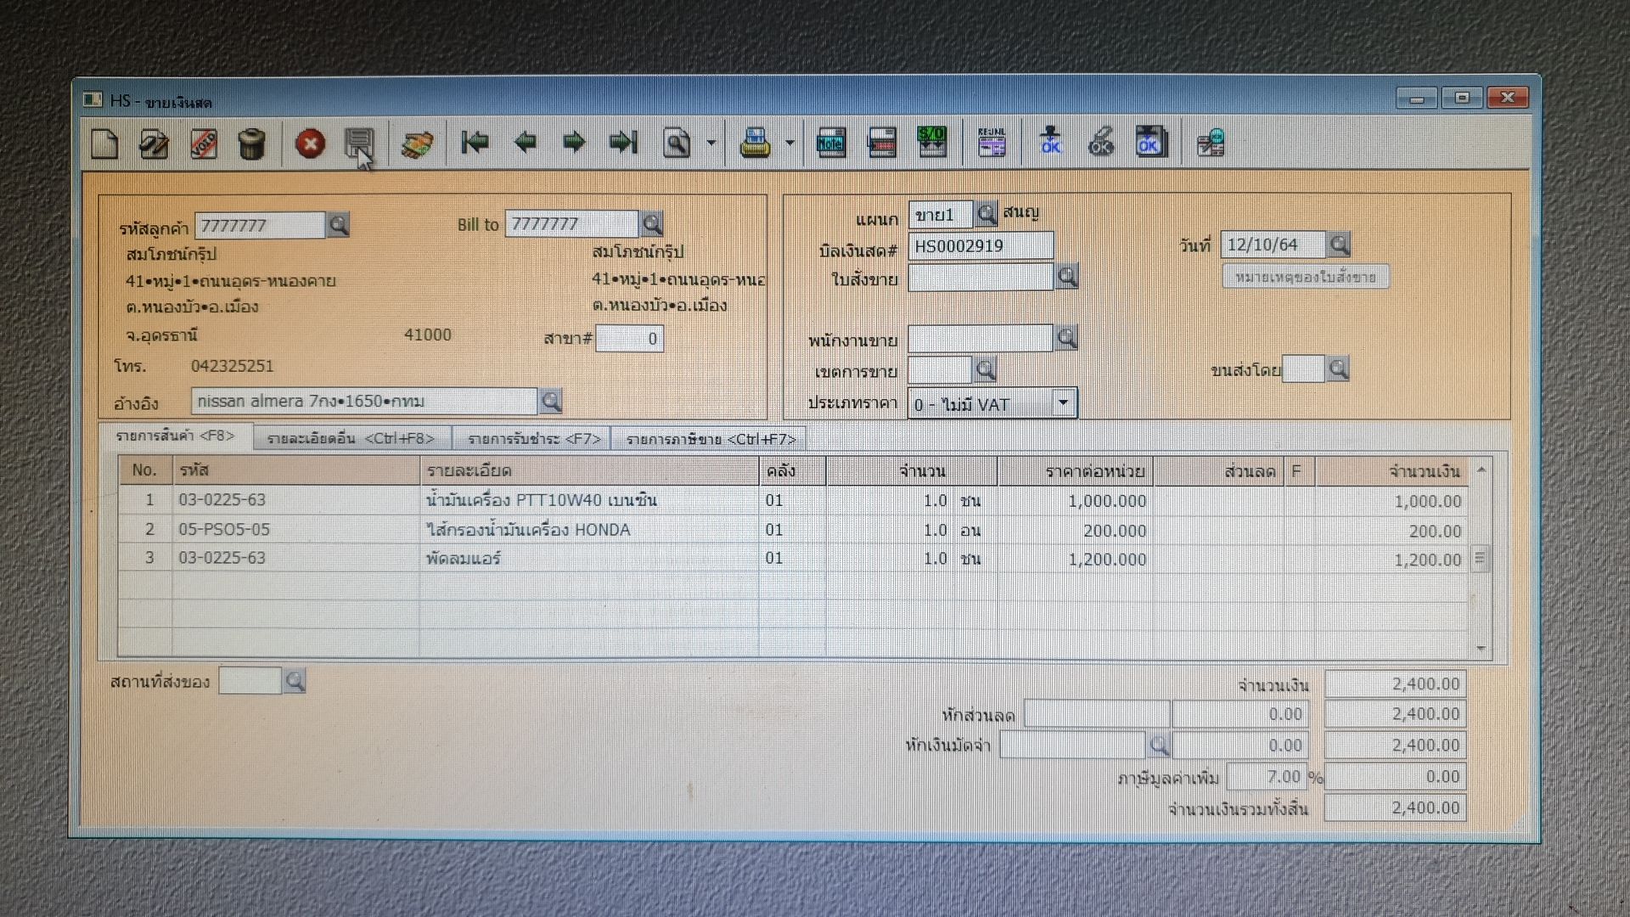Click the branch number (สาขา#) field
The image size is (1630, 917).
(630, 339)
